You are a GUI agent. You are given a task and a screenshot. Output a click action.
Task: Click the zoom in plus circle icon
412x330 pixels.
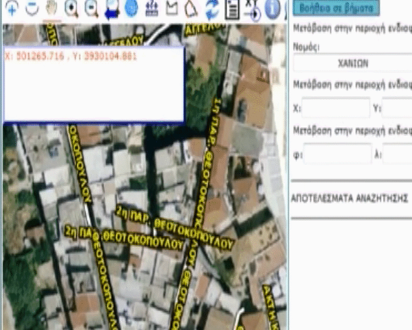tap(13, 9)
